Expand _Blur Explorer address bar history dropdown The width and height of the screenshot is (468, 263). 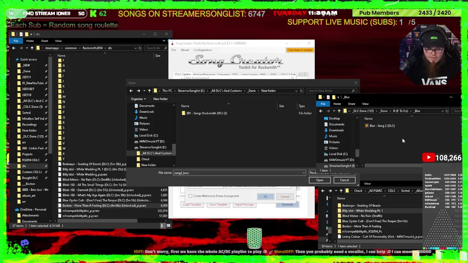click(x=442, y=111)
